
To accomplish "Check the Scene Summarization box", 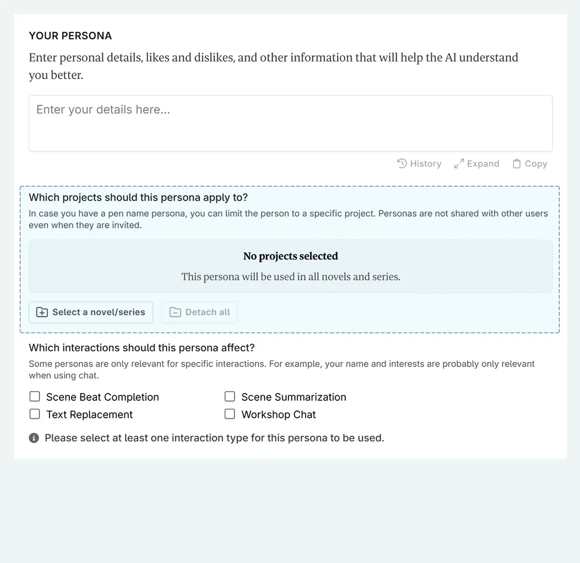I will [x=230, y=397].
